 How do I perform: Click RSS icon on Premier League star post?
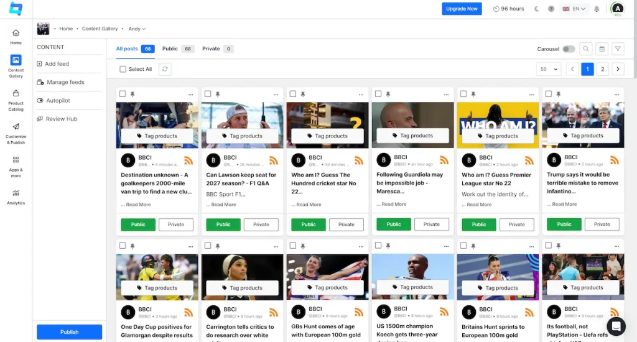point(529,160)
